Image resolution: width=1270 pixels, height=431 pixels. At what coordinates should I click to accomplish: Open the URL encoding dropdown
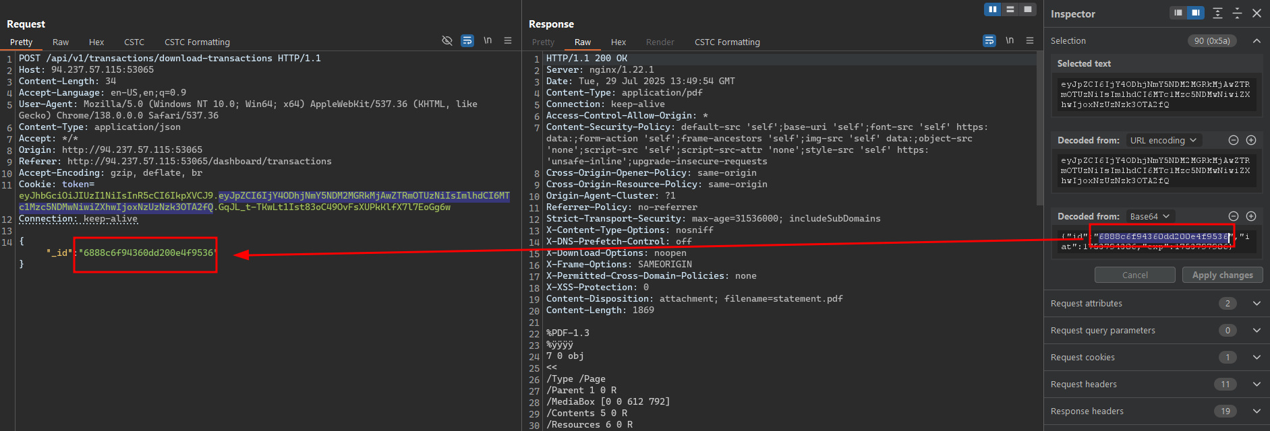[x=1163, y=140]
